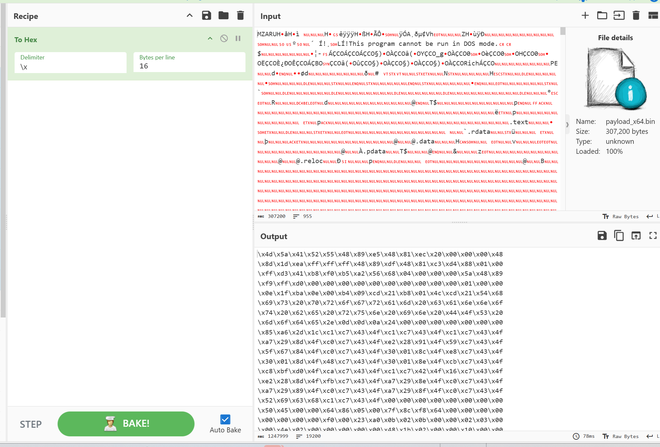Save output to file
This screenshot has width=660, height=447.
pos(602,236)
